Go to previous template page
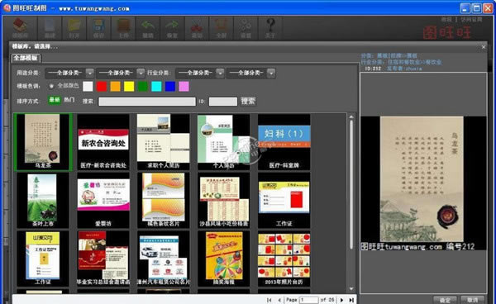The height and width of the screenshot is (304, 496). 279,300
